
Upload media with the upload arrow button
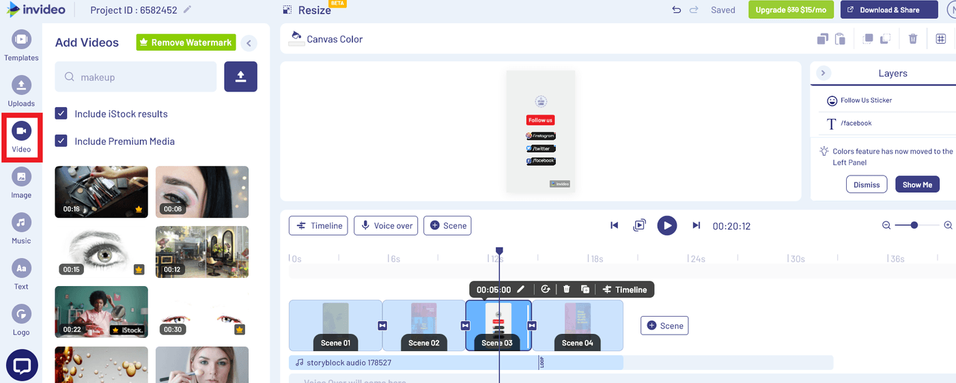pyautogui.click(x=240, y=76)
